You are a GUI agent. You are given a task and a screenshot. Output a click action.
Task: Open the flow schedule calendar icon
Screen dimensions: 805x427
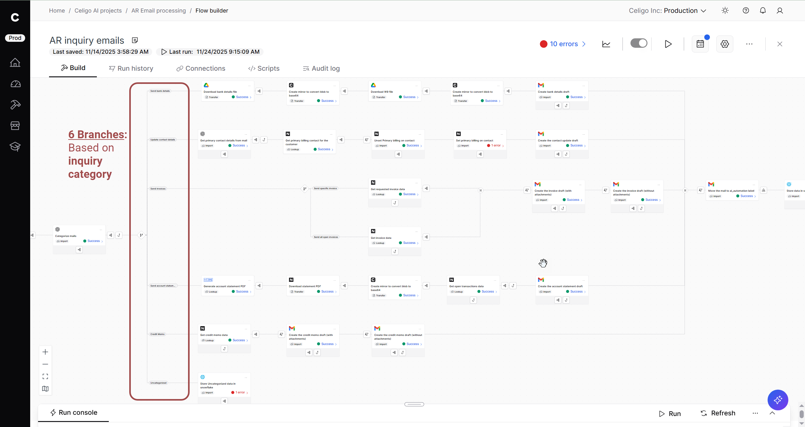pos(700,44)
